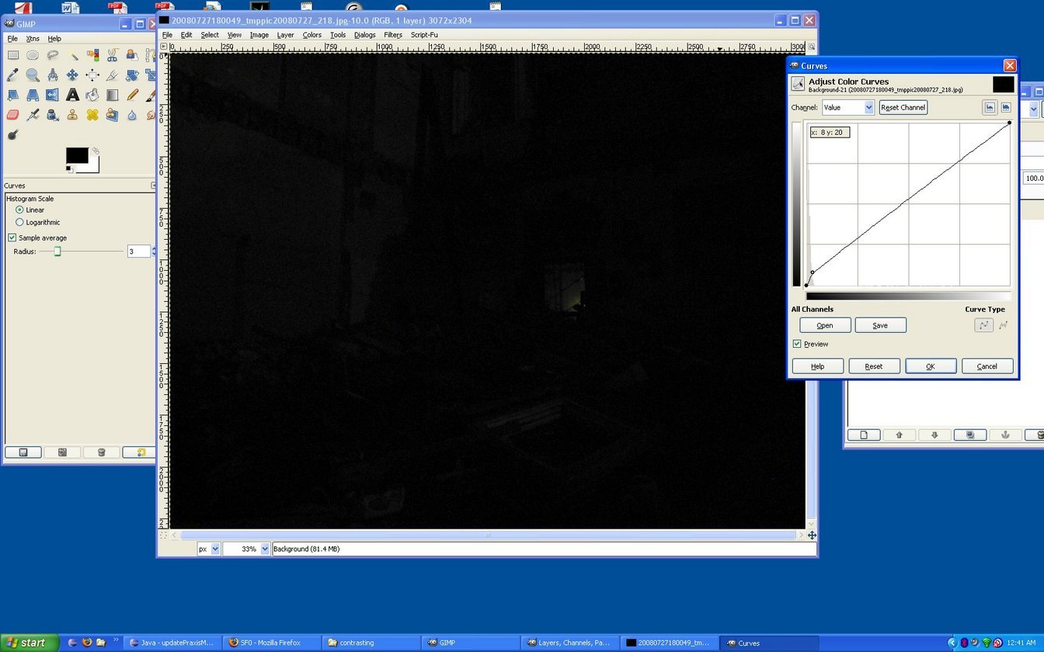The height and width of the screenshot is (652, 1044).
Task: Choose the Zoom magnifier tool
Action: pyautogui.click(x=33, y=75)
